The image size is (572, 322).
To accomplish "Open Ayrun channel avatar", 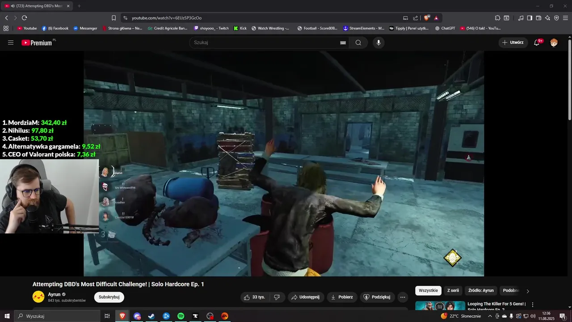I will point(38,297).
